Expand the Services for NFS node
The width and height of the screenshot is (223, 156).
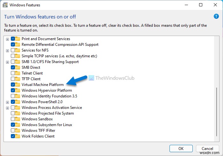8,50
